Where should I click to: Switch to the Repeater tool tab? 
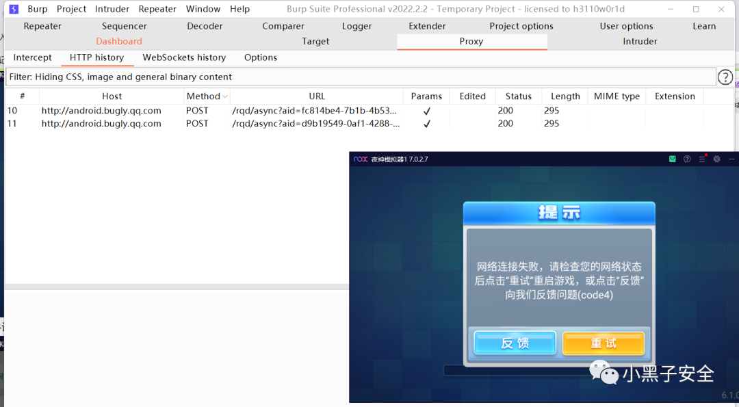point(42,26)
